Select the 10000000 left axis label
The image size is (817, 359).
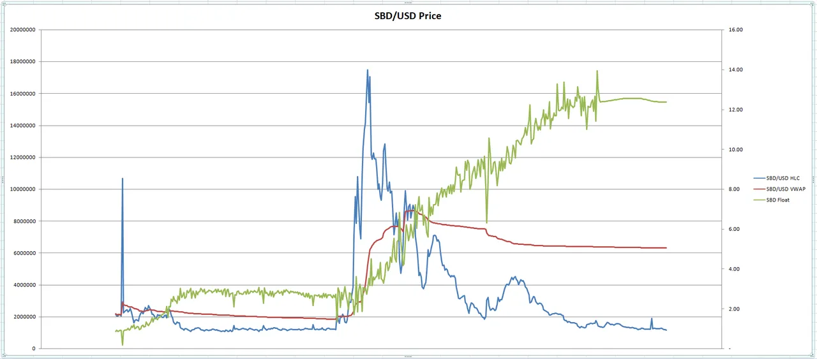click(x=22, y=189)
